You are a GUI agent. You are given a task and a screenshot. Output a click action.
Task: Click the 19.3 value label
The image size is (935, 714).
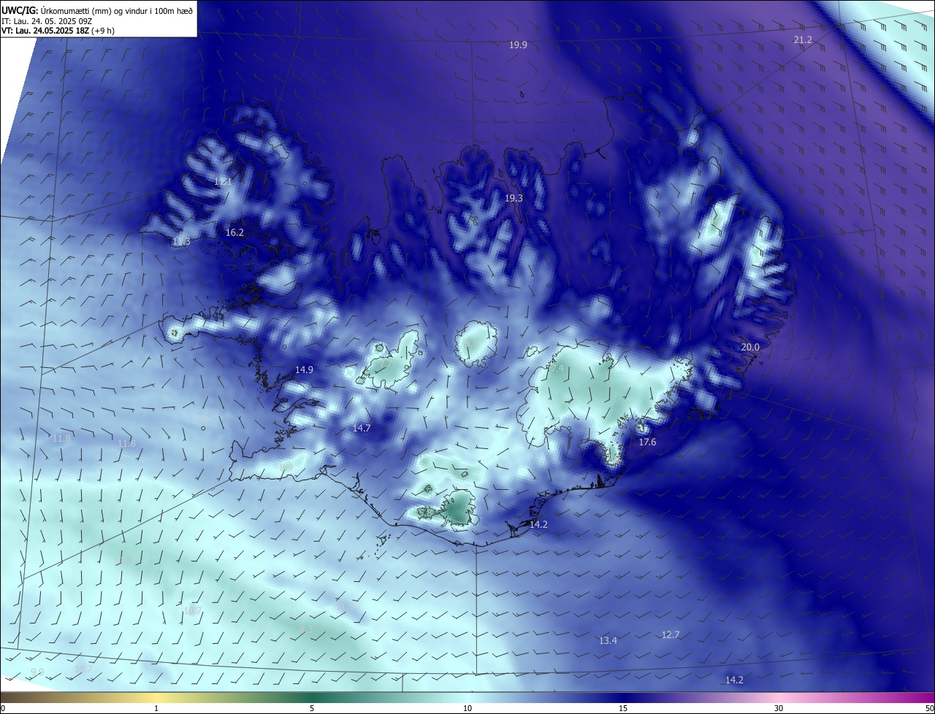point(514,199)
